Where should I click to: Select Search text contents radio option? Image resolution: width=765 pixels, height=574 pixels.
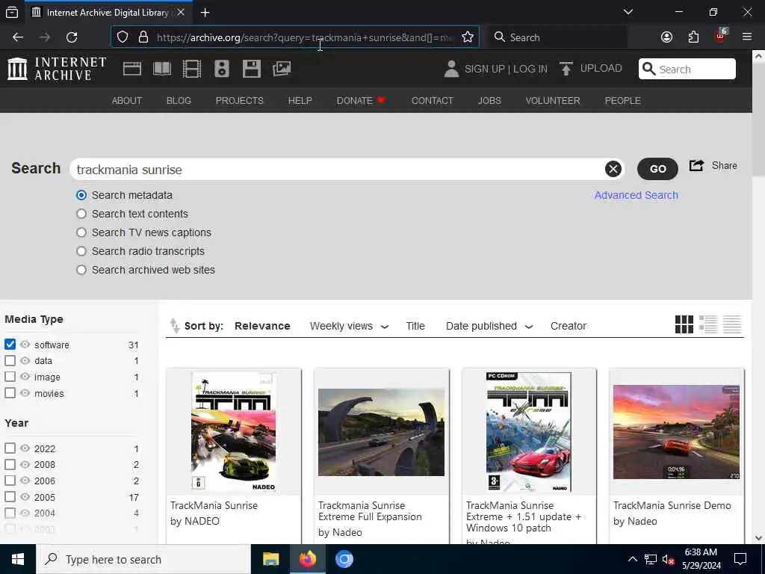point(81,214)
